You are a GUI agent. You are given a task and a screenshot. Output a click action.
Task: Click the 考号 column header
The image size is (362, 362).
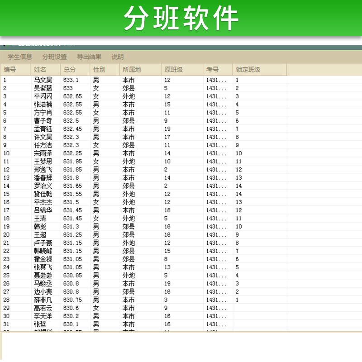pos(218,70)
